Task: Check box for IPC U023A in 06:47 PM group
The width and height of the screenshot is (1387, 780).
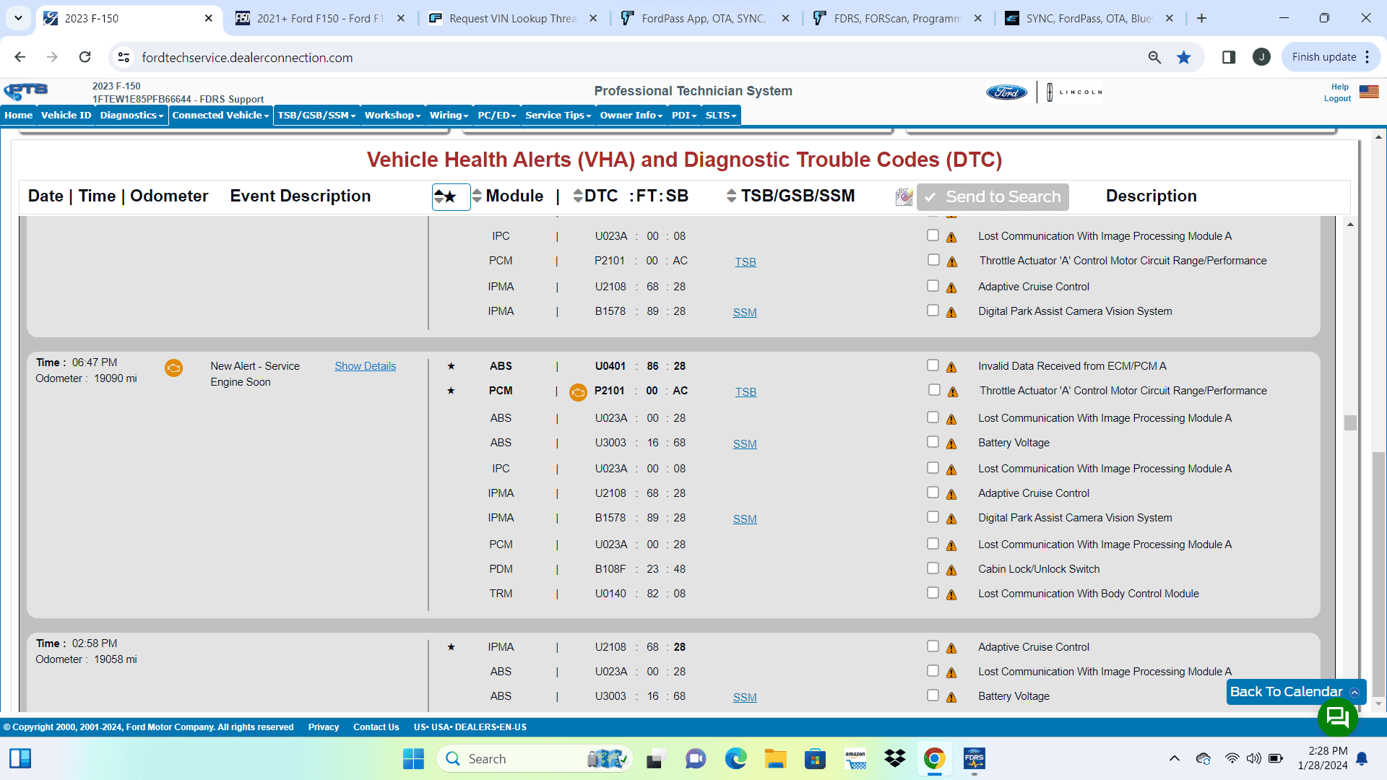Action: point(933,468)
